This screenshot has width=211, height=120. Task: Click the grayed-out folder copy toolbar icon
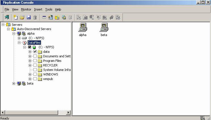pyautogui.click(x=85, y=17)
